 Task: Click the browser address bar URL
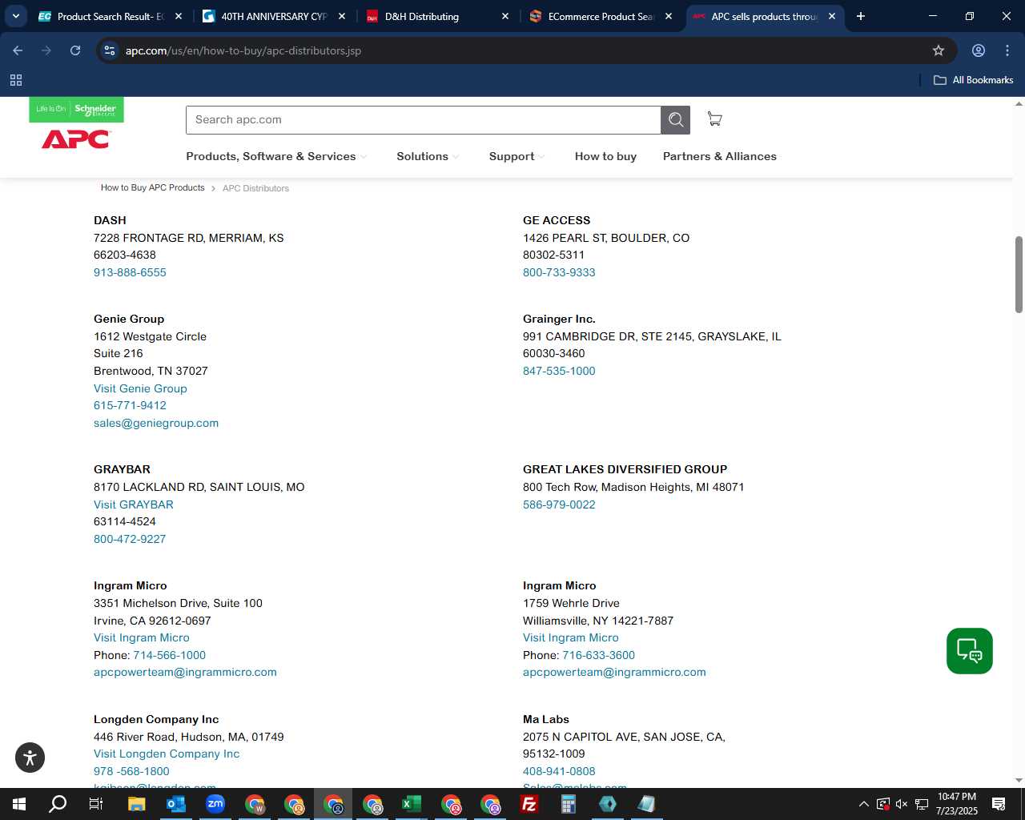click(243, 50)
